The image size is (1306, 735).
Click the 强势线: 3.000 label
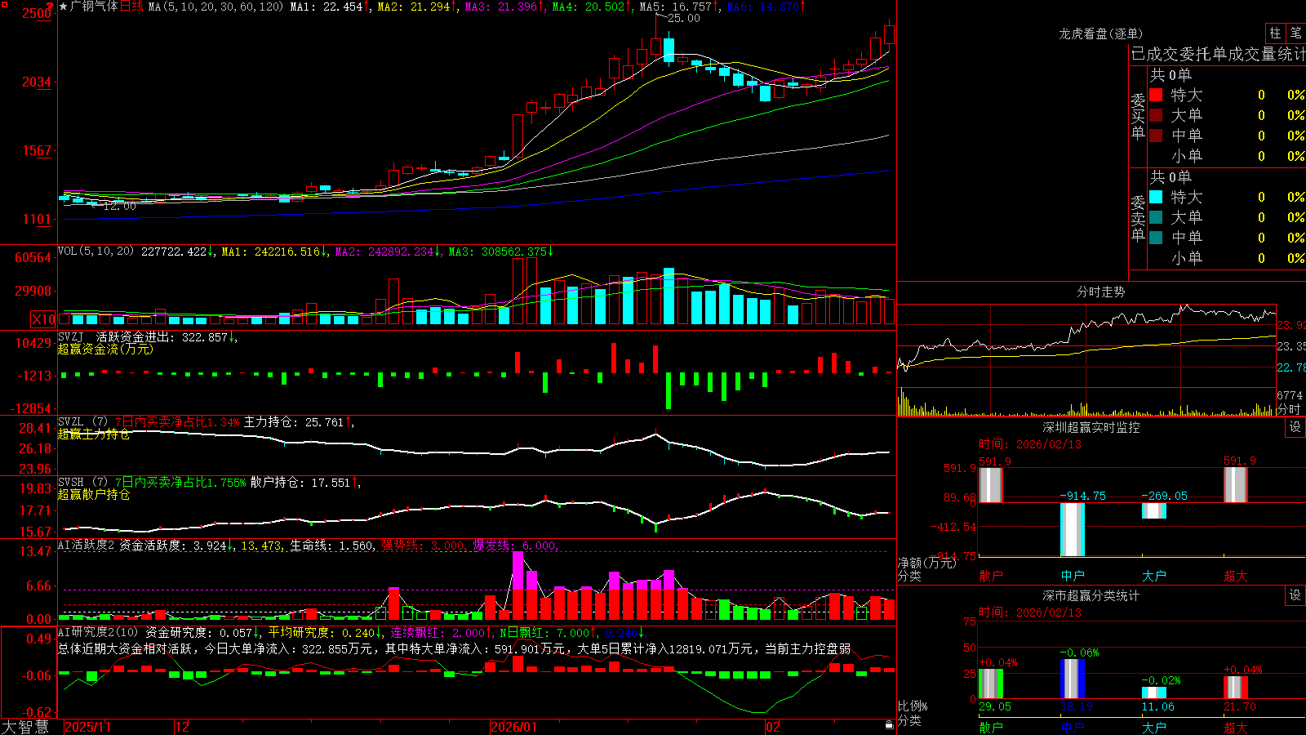click(x=424, y=545)
